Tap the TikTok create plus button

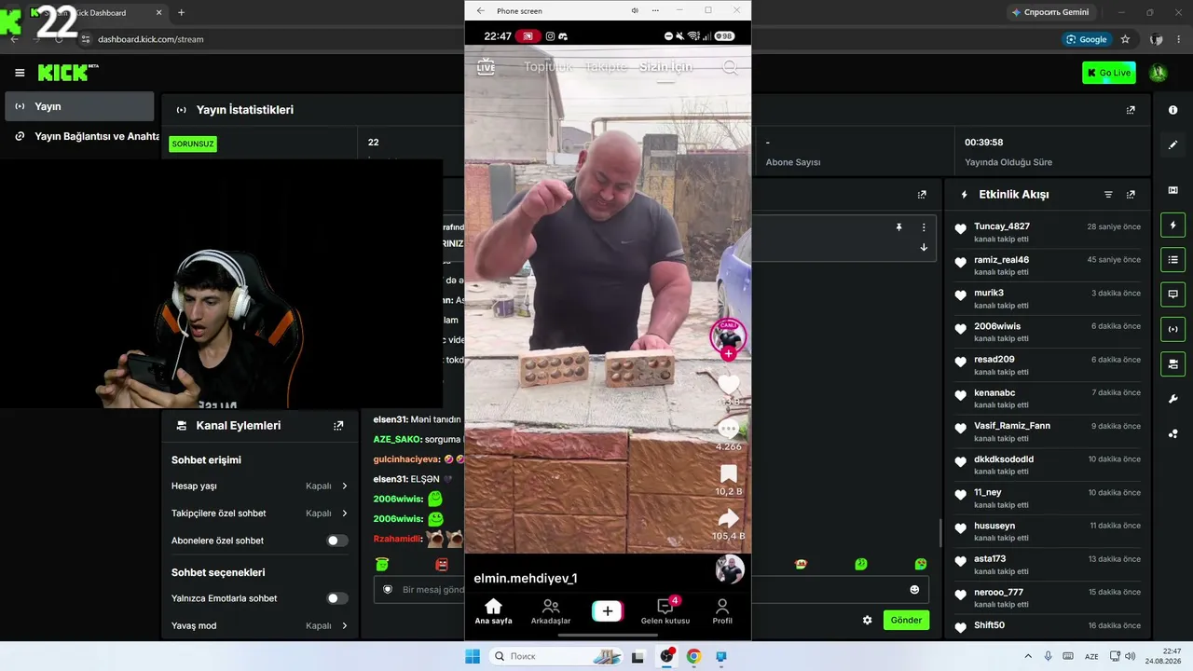click(607, 611)
